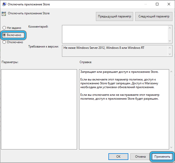Click the 'Если вы отключаете' help paragraph
Image resolution: width=175 pixels, height=163 pixels.
click(120, 97)
